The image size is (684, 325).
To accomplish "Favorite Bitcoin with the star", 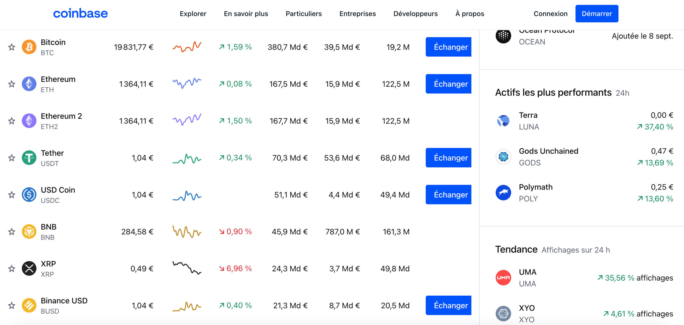I will [x=11, y=47].
